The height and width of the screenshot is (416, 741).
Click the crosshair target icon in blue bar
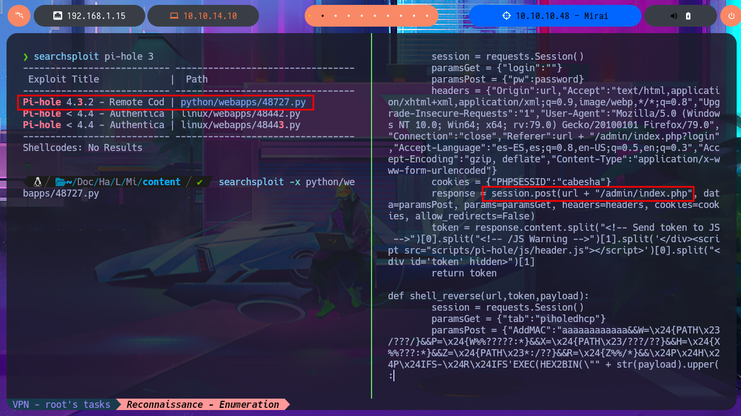506,16
